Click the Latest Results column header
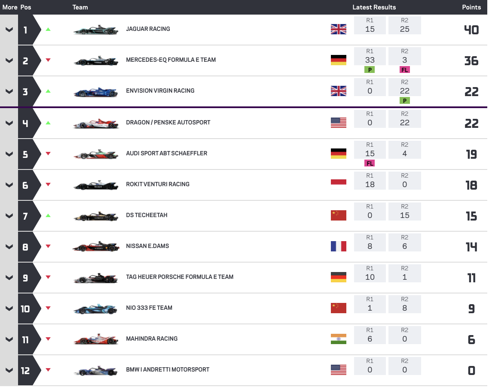Image resolution: width=489 pixels, height=387 pixels. [x=374, y=7]
